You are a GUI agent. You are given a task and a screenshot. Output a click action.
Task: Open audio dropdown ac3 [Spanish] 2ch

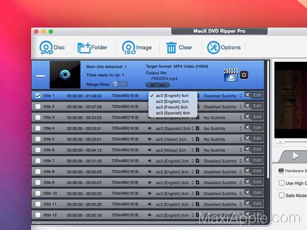tap(175, 128)
